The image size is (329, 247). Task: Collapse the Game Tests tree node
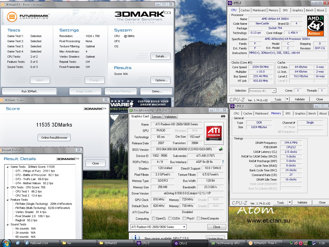point(8,167)
